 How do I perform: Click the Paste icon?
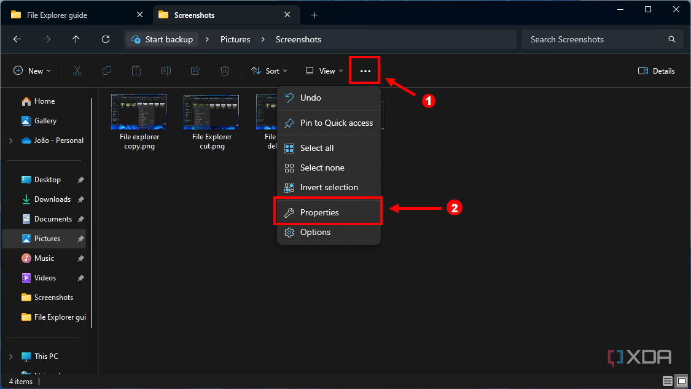pos(136,71)
